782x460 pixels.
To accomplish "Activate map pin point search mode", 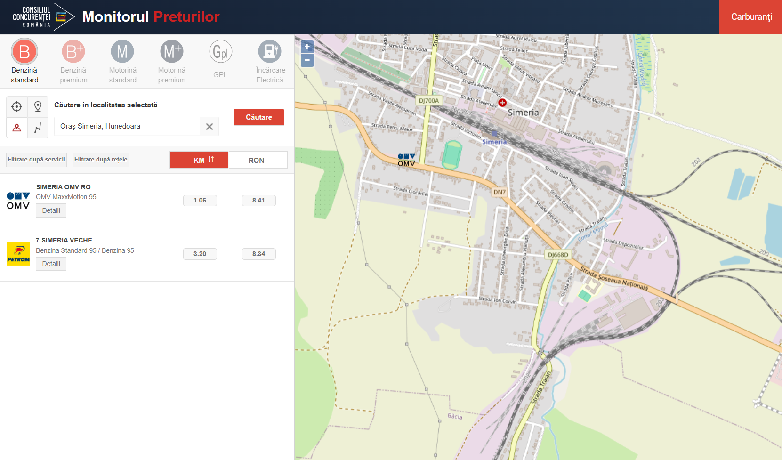I will tap(38, 107).
